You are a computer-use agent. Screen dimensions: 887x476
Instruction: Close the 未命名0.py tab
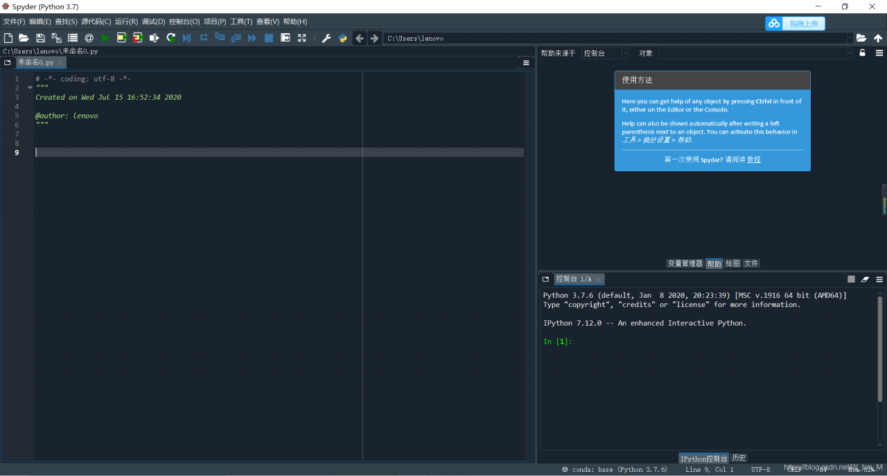pyautogui.click(x=60, y=62)
